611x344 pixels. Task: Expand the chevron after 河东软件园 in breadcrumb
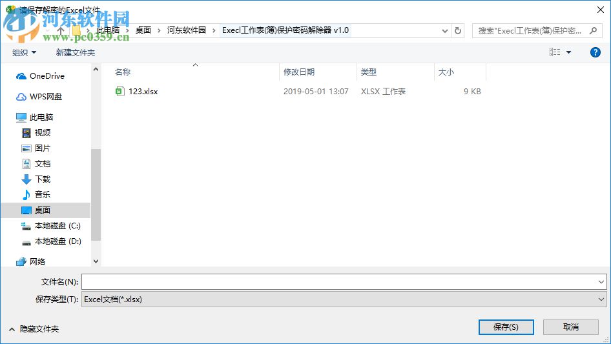click(214, 30)
